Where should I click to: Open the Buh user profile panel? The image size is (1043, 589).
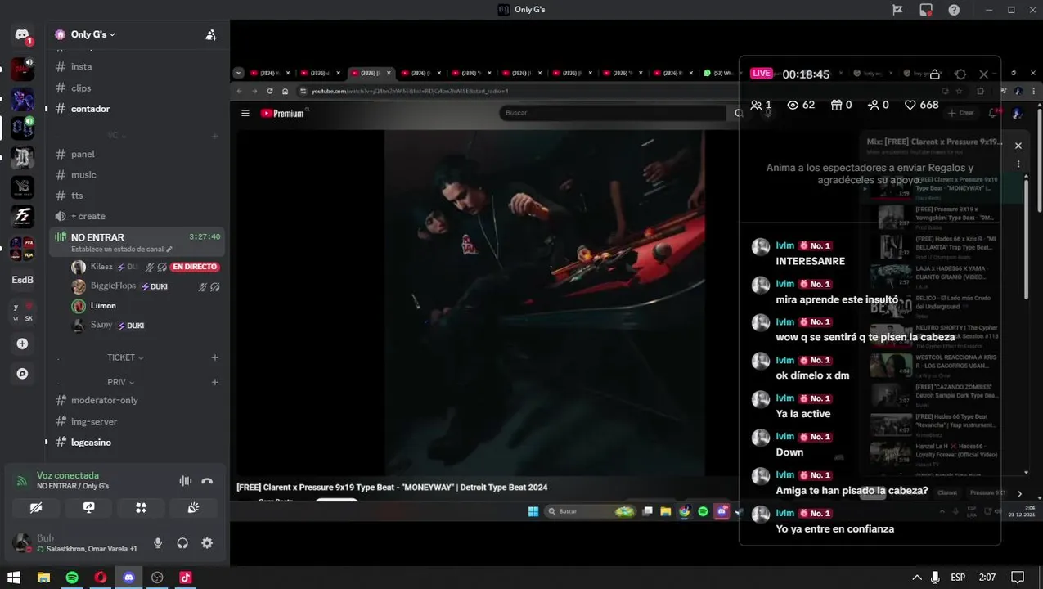coord(76,543)
